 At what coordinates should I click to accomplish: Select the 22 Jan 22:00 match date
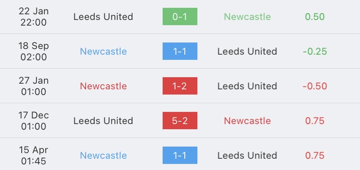point(33,17)
